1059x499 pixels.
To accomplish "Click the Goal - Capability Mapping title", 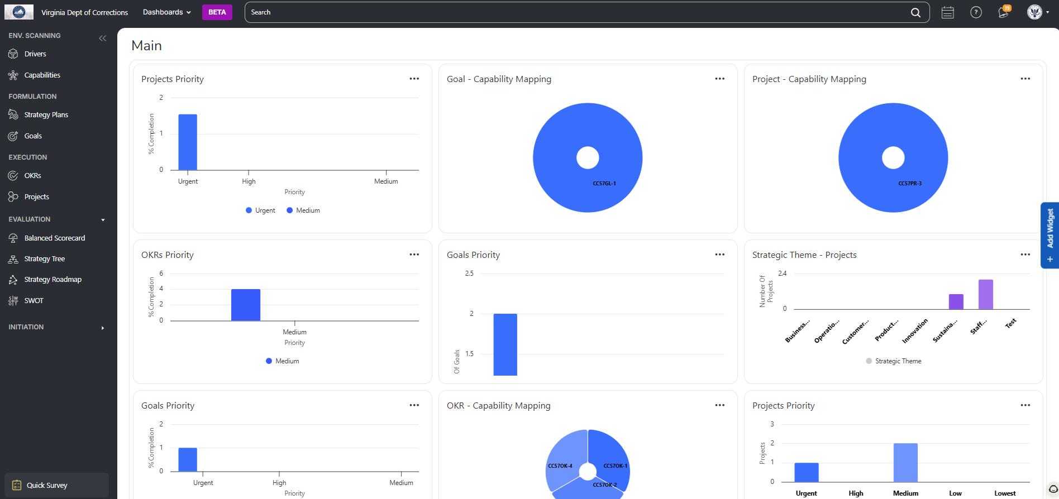I will click(x=499, y=79).
